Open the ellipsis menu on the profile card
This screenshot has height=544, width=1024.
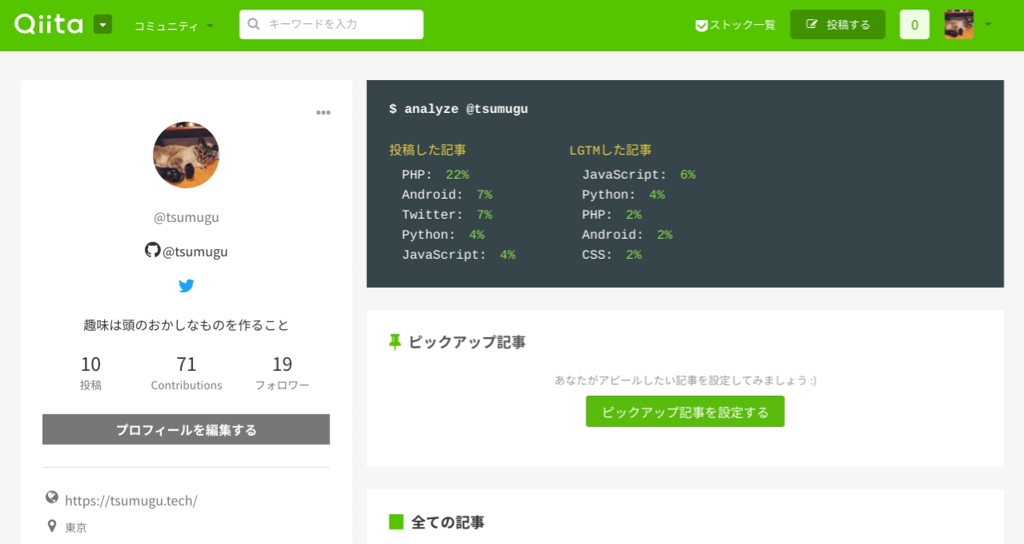click(x=323, y=112)
